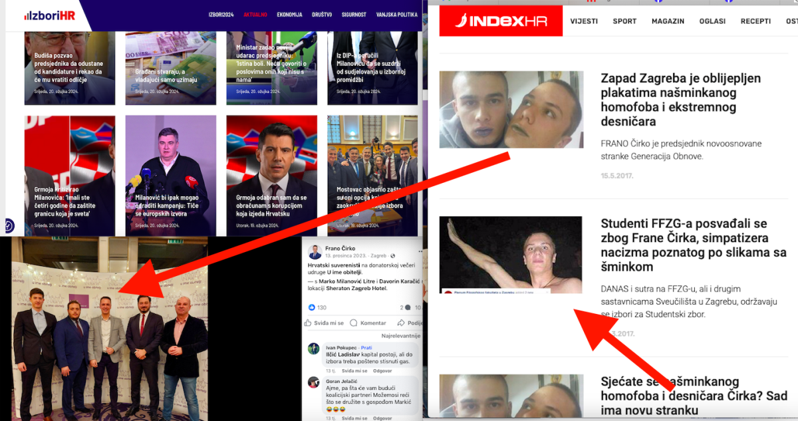This screenshot has width=798, height=421.
Task: Click the thumbnail beside the 'Sjećate se' article
Action: pos(511,396)
